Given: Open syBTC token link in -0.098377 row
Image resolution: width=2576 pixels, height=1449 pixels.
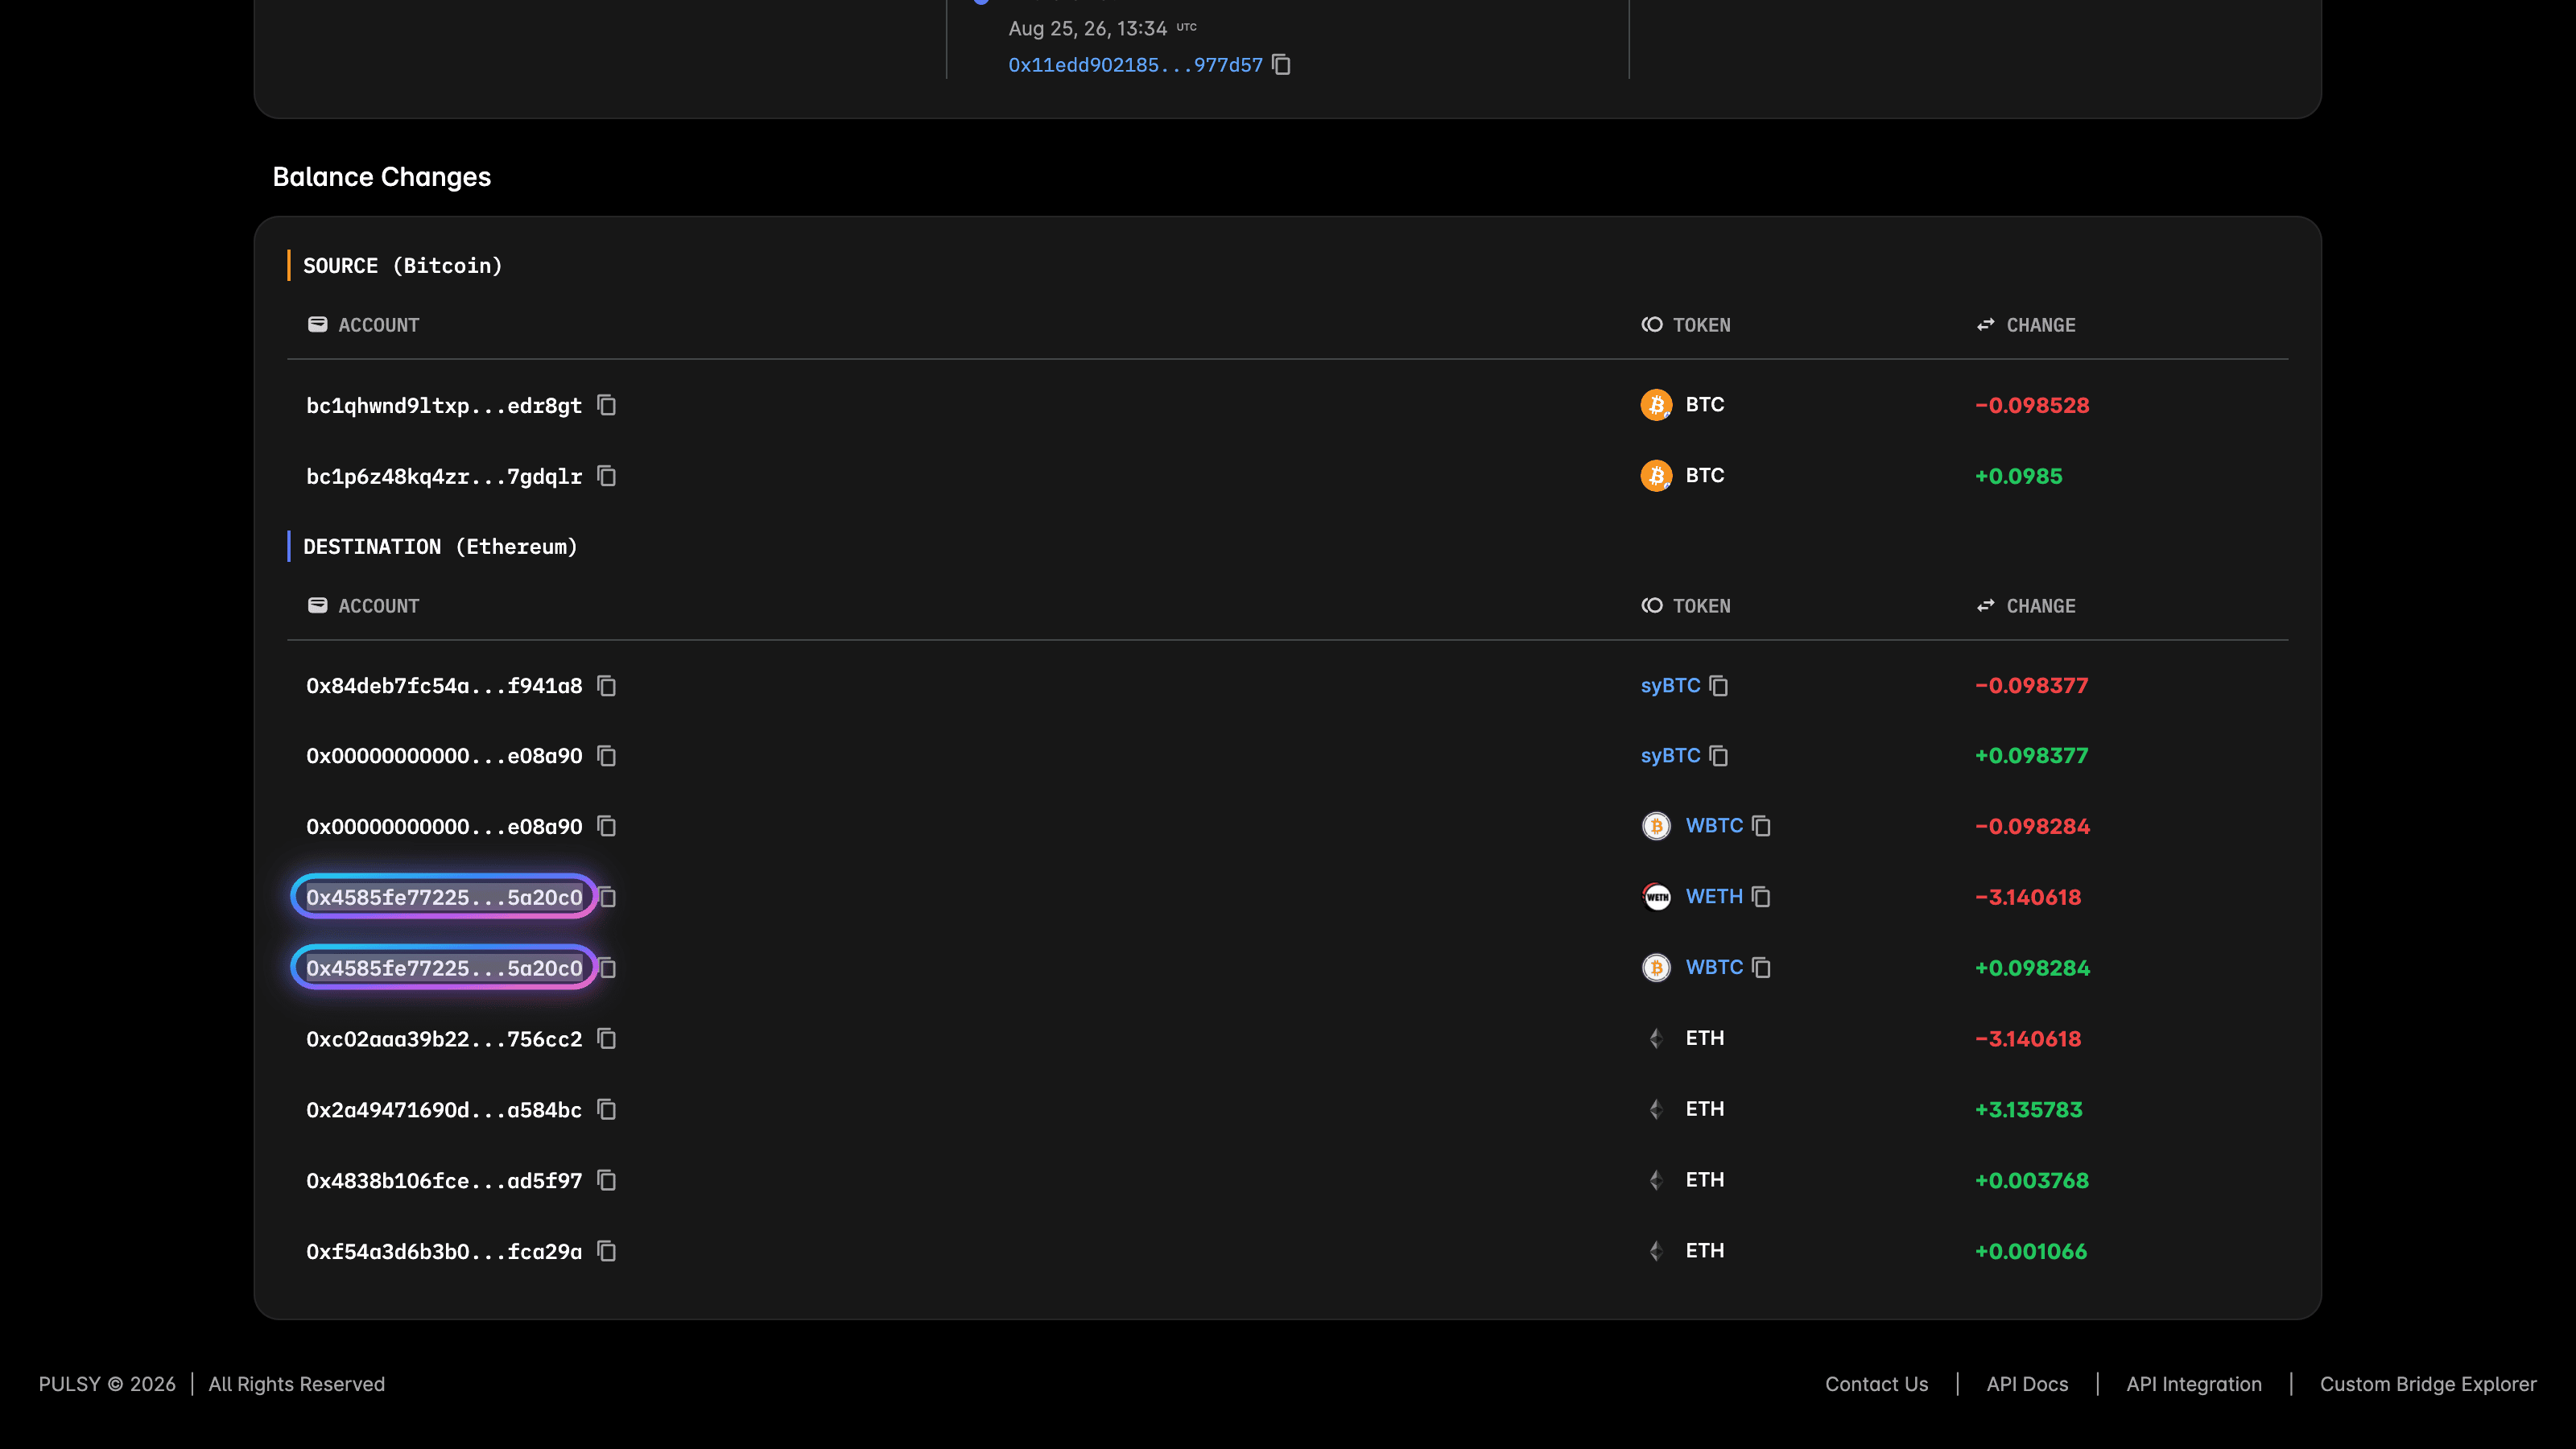Looking at the screenshot, I should [x=1670, y=686].
